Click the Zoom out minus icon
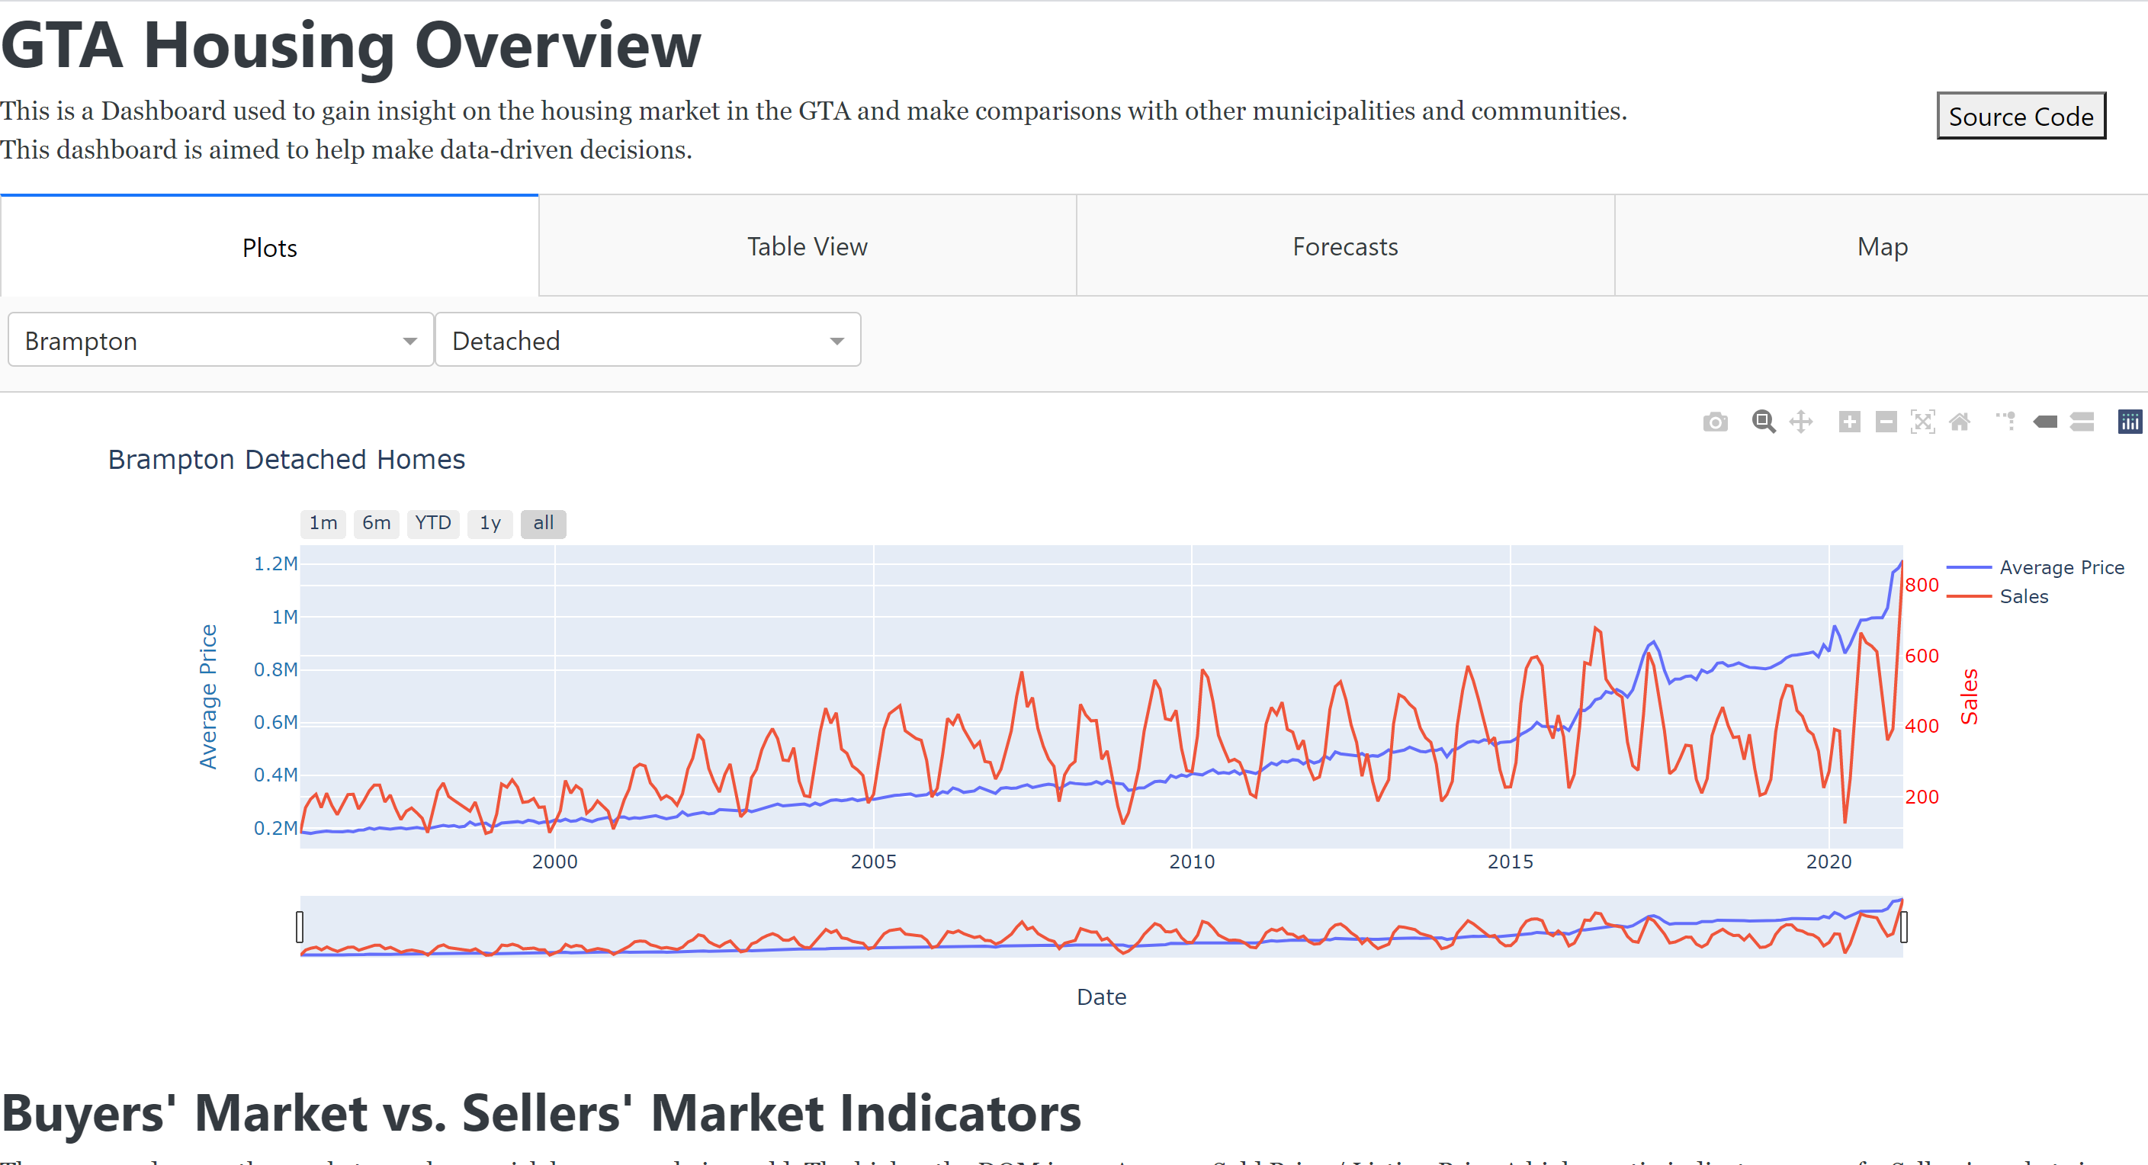2148x1165 pixels. tap(1886, 422)
